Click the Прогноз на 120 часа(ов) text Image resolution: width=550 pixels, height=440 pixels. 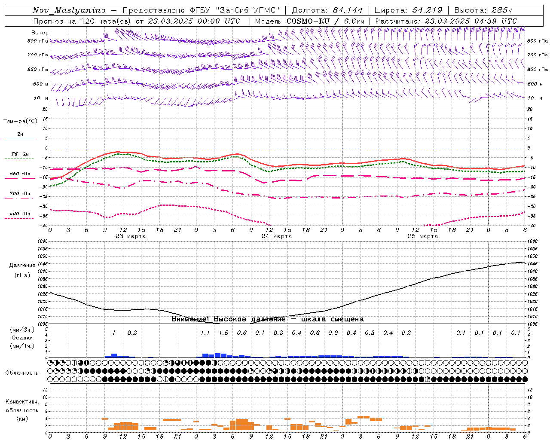(x=82, y=21)
